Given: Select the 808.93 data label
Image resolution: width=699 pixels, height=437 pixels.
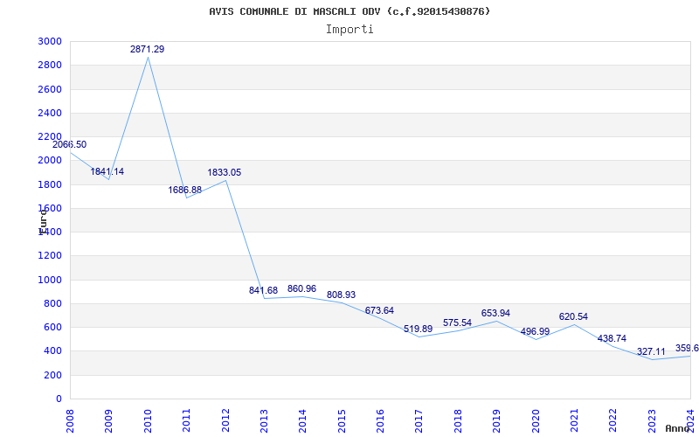Looking at the screenshot, I should click(x=341, y=295).
